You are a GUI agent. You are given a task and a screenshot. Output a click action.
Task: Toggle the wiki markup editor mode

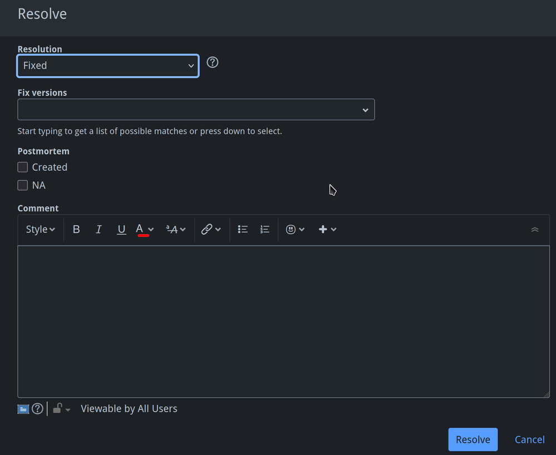coord(23,409)
